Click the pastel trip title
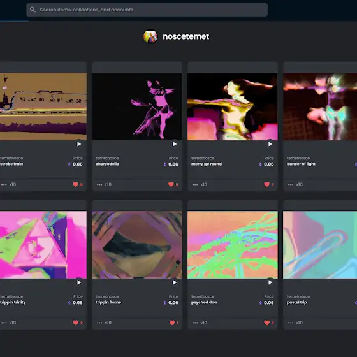 click(x=296, y=302)
